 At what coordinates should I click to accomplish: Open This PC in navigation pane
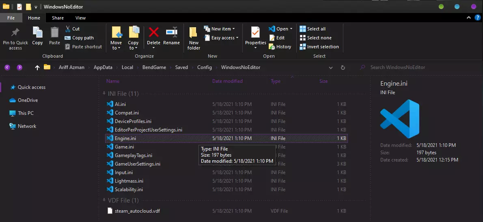(26, 113)
